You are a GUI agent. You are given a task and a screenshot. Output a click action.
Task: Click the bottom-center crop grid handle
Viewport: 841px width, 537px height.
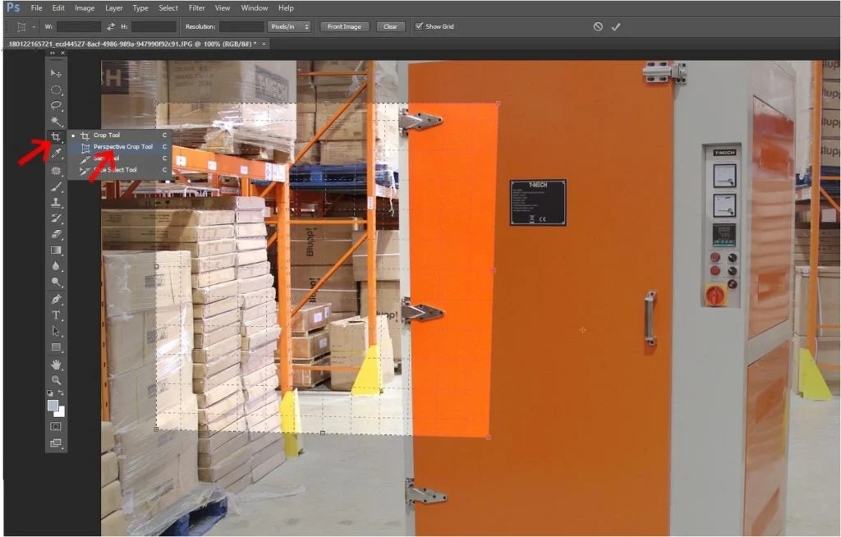point(322,433)
